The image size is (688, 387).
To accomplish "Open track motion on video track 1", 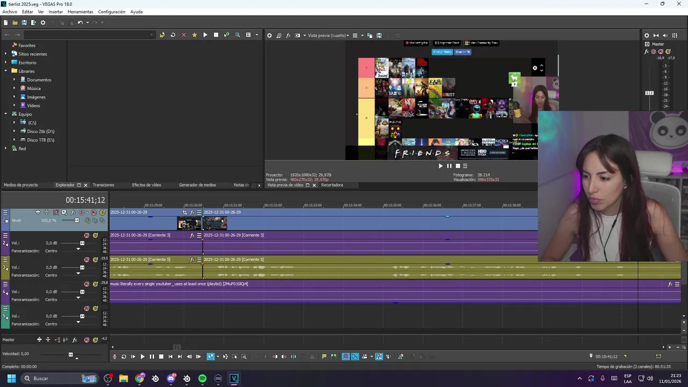I will coord(64,212).
